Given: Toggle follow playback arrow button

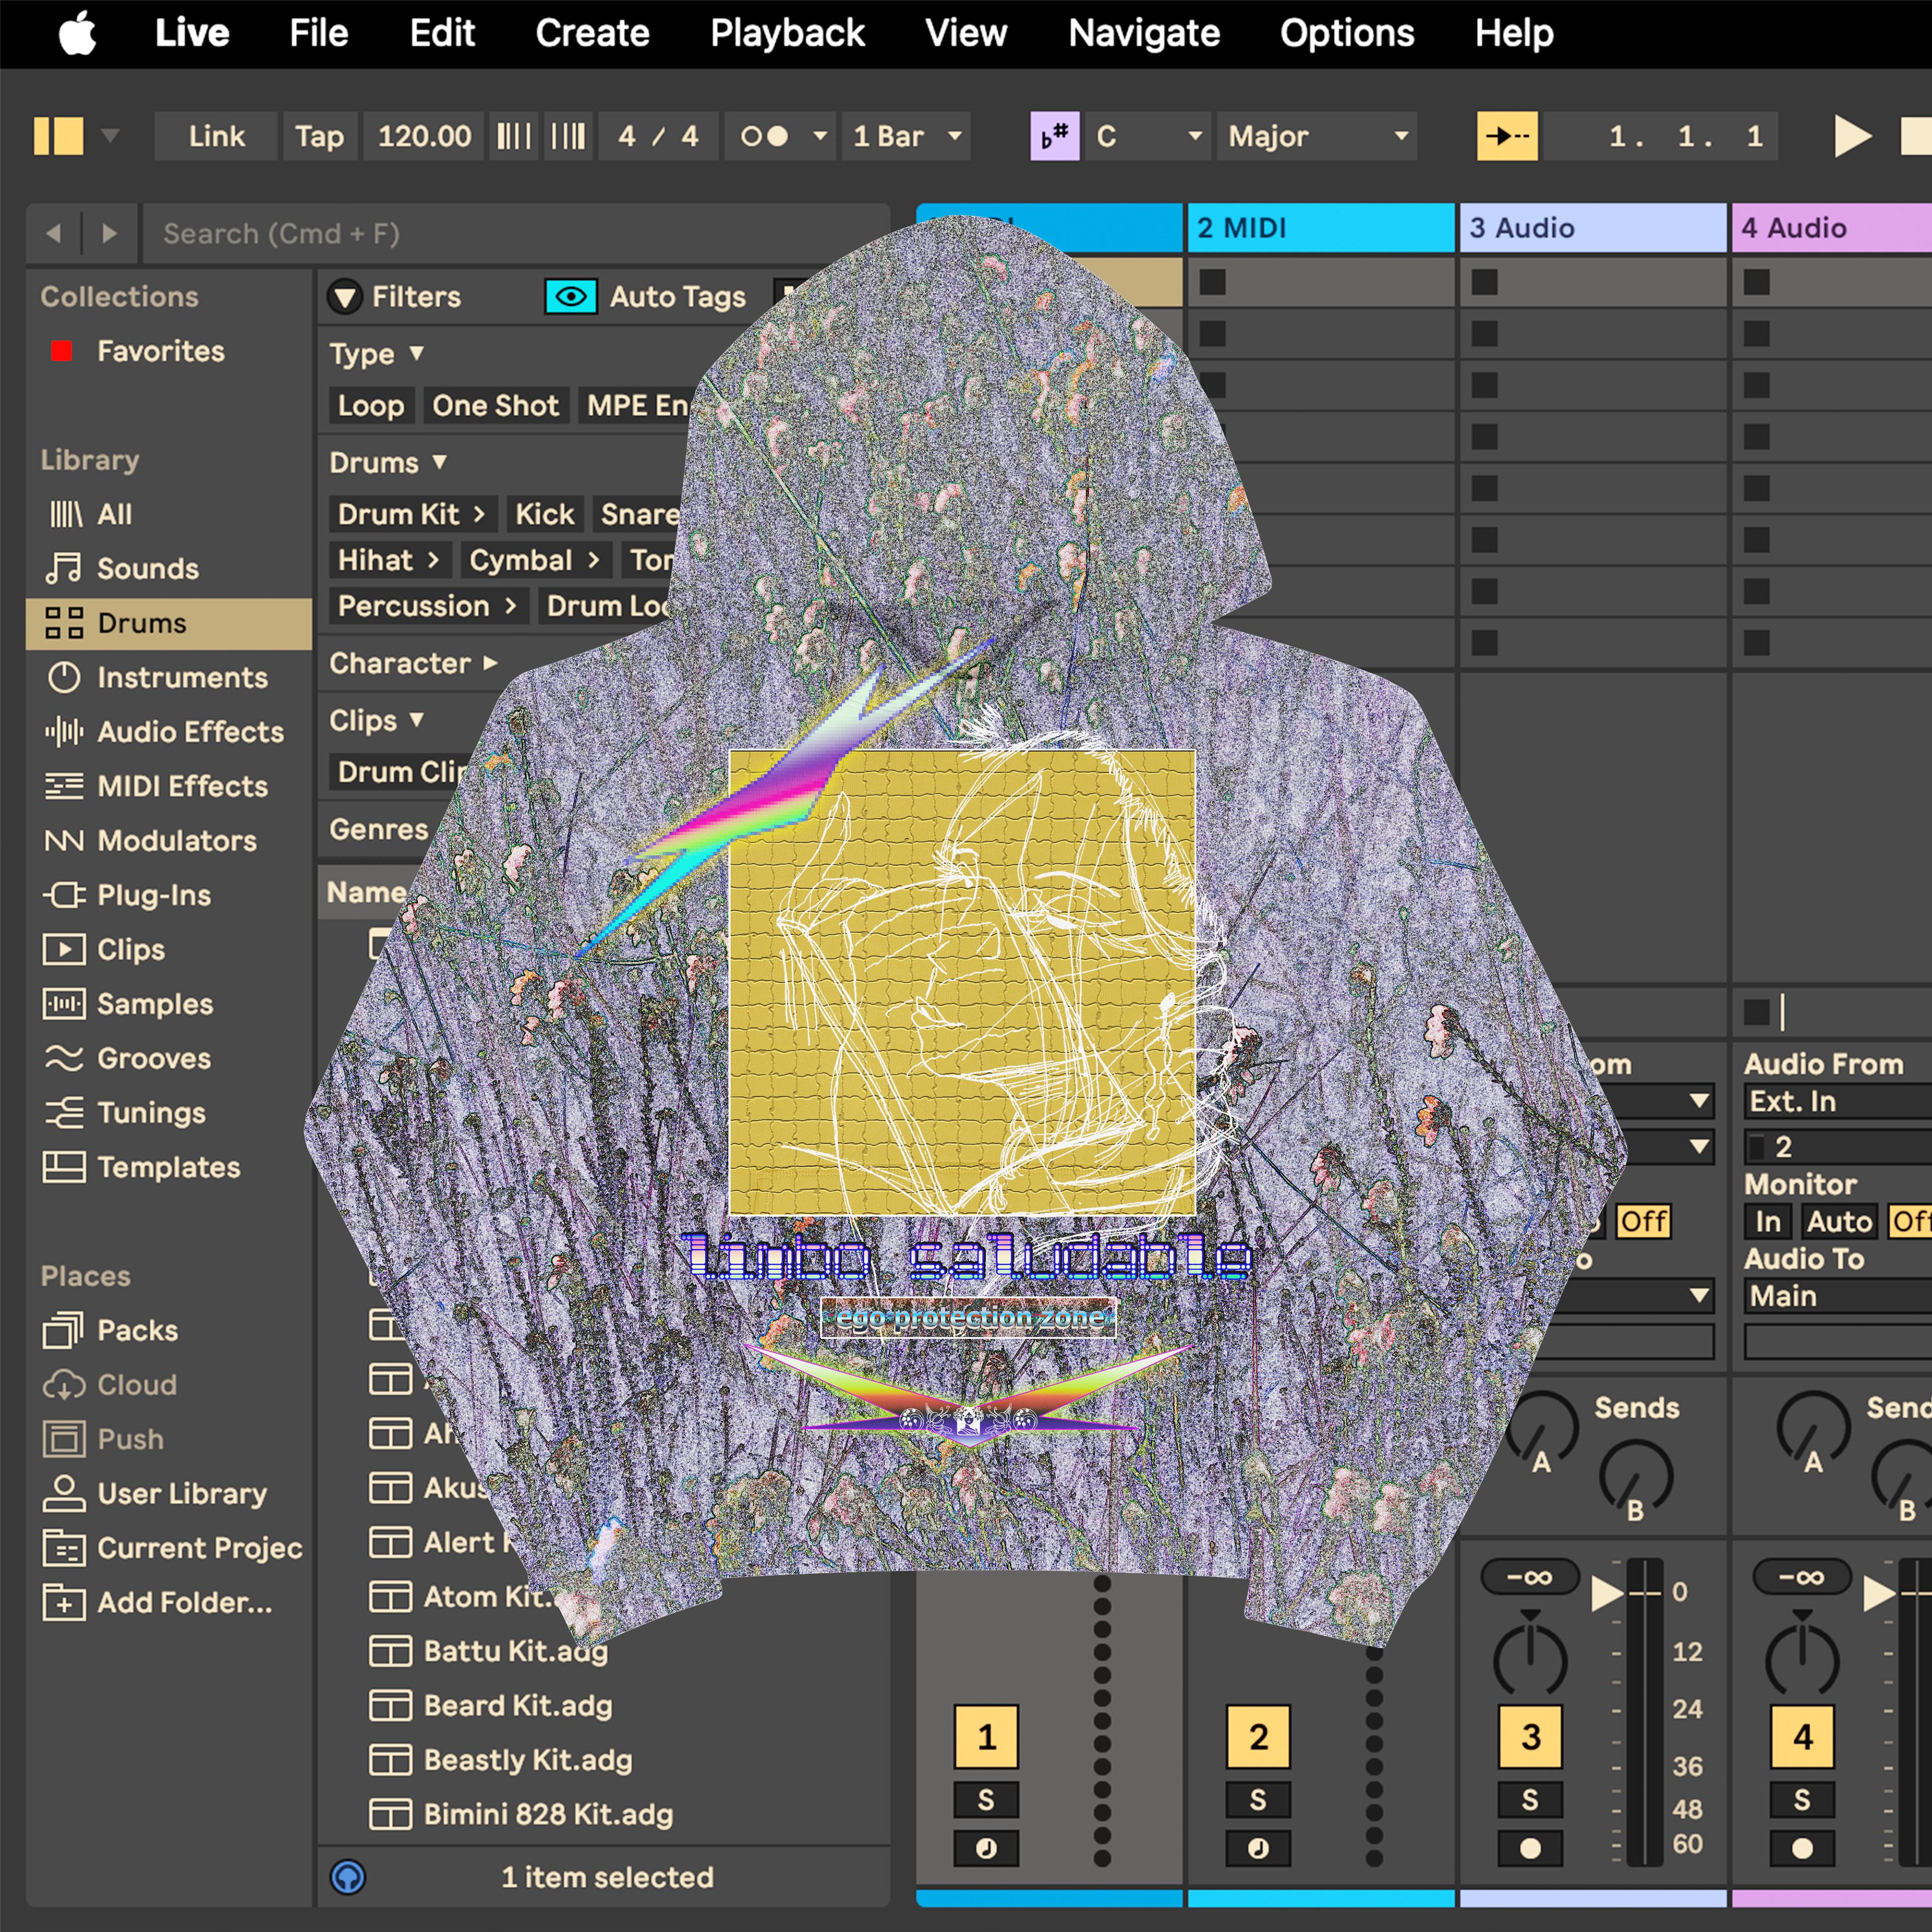Looking at the screenshot, I should coord(1507,136).
